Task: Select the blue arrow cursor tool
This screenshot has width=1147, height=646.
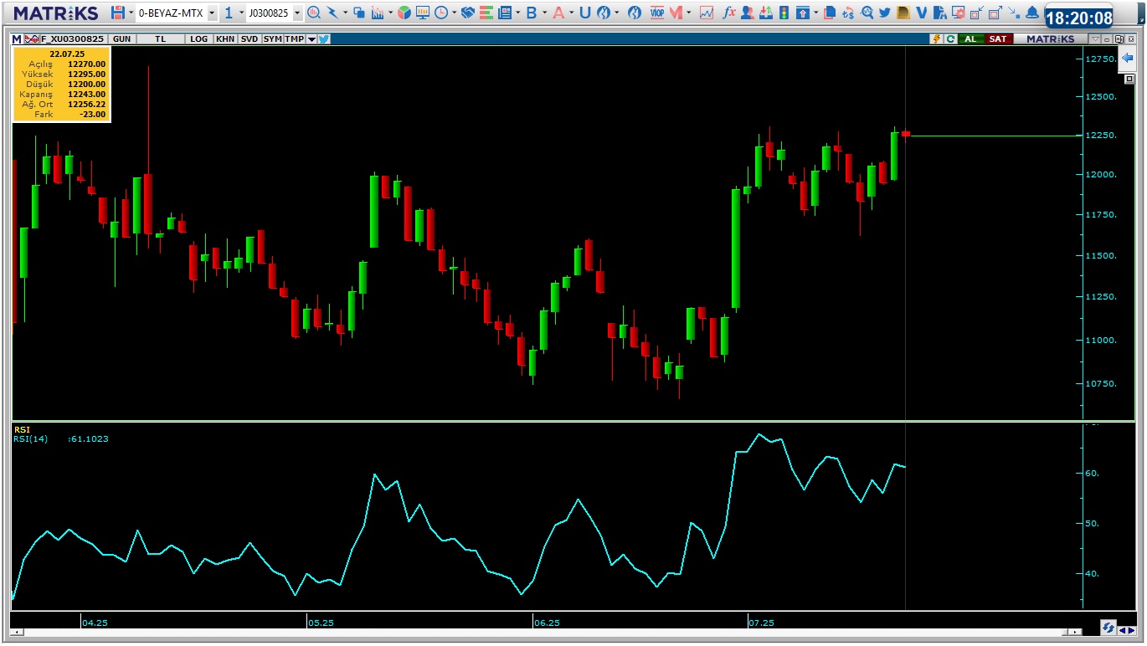Action: point(332,13)
